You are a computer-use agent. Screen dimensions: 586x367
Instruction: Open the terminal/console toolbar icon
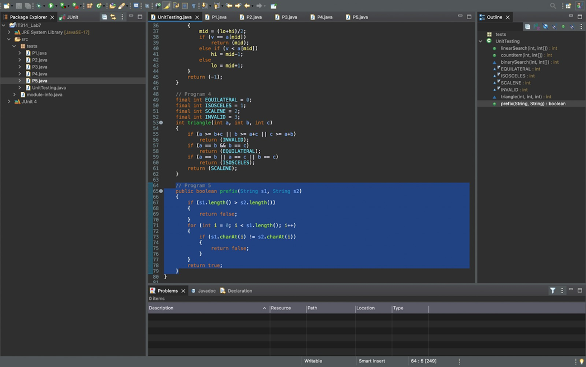(x=136, y=6)
